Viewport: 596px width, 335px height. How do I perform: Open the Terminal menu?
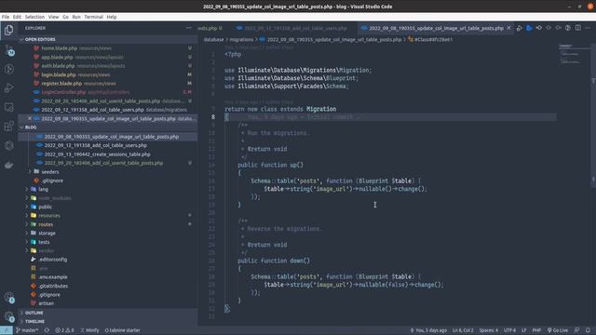[93, 17]
